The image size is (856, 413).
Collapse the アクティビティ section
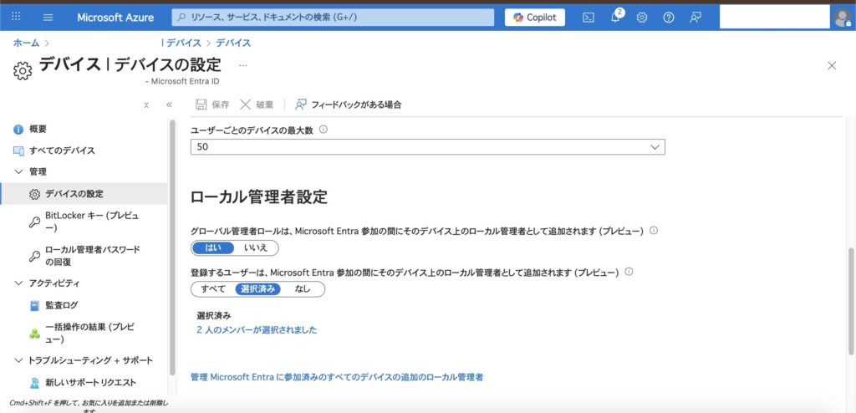18,283
